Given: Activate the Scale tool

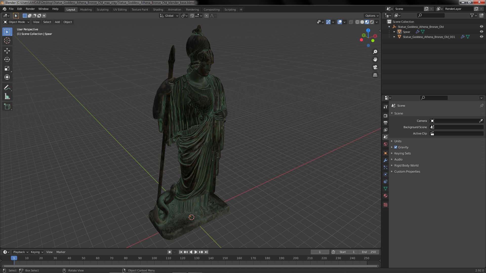Looking at the screenshot, I should coord(7,69).
